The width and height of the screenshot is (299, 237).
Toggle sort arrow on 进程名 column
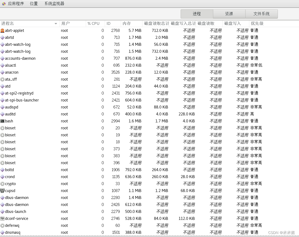(x=56, y=24)
